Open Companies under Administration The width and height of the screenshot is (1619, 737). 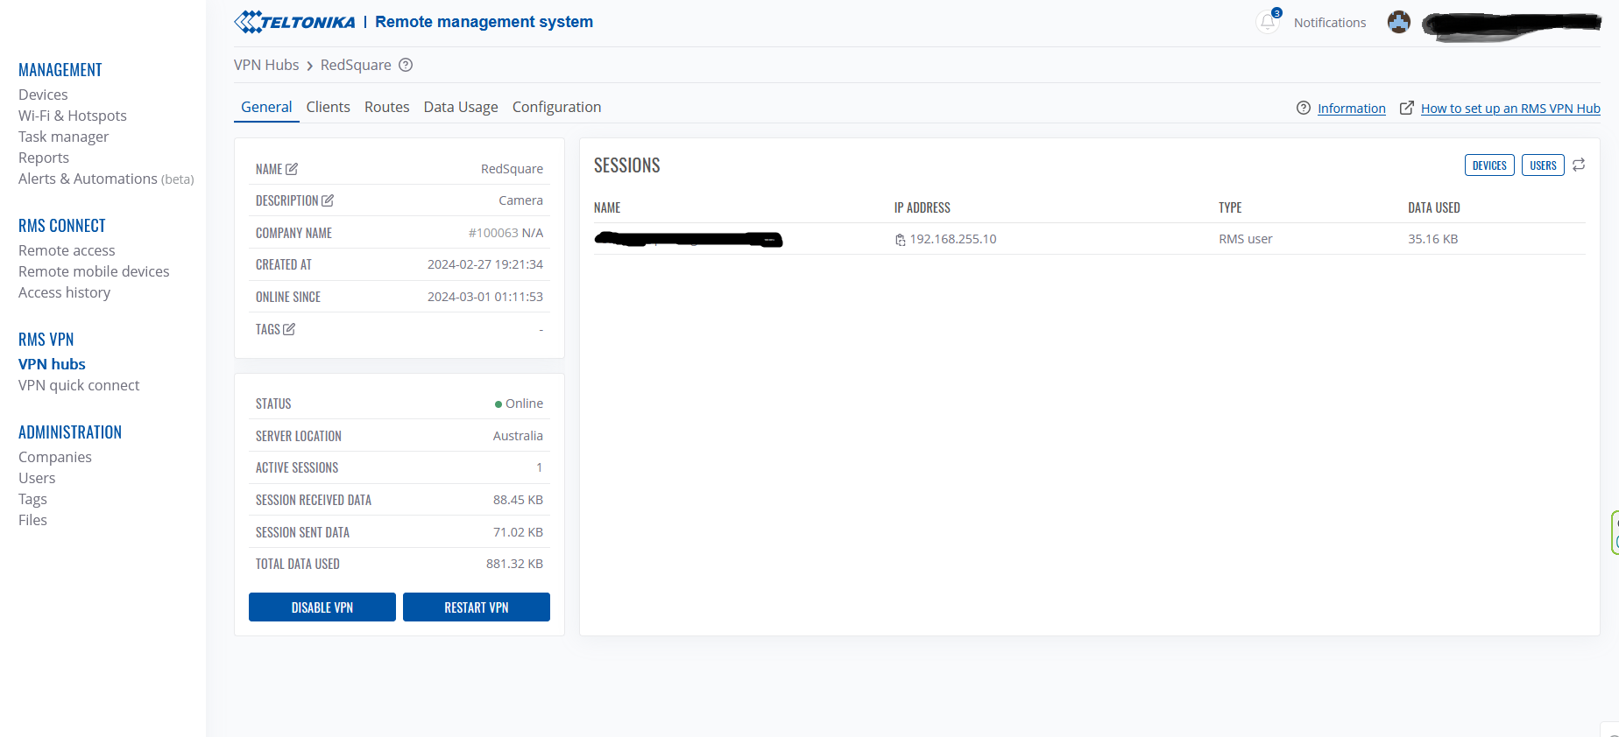55,457
